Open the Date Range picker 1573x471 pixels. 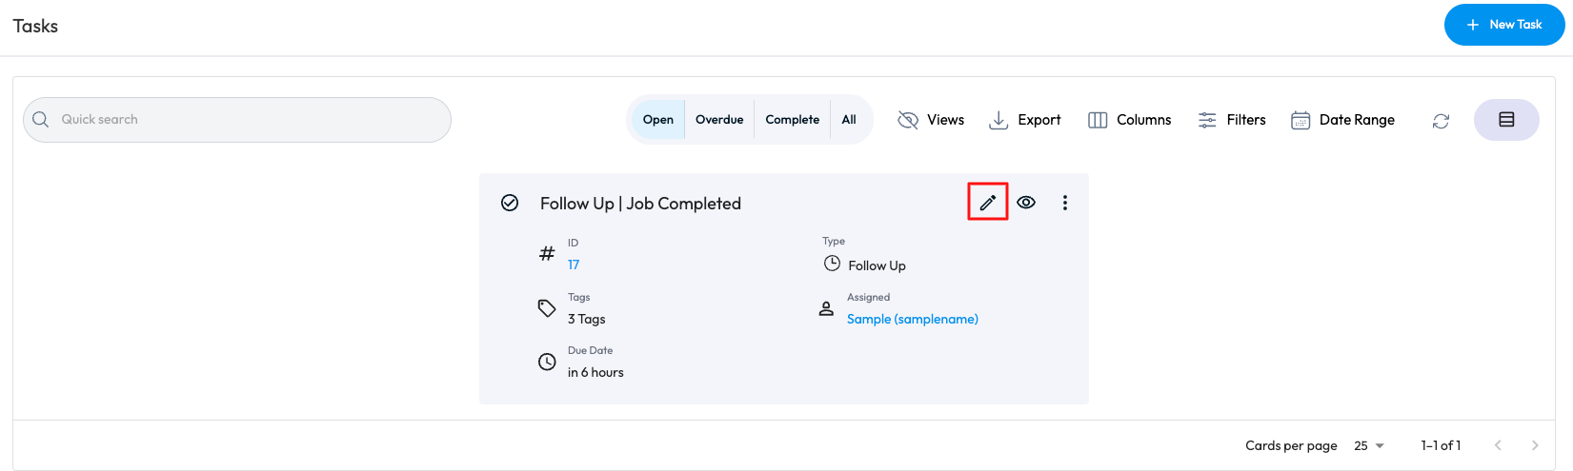click(1342, 120)
